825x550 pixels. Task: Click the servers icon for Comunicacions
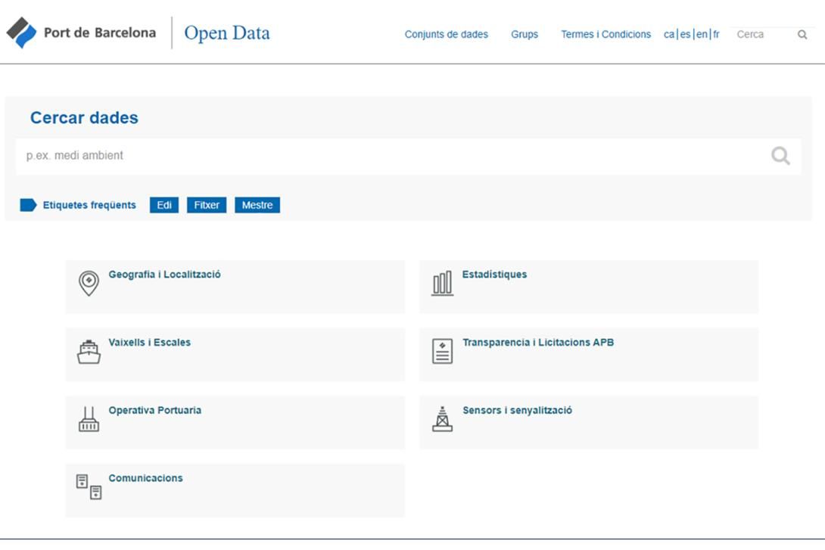(x=89, y=487)
